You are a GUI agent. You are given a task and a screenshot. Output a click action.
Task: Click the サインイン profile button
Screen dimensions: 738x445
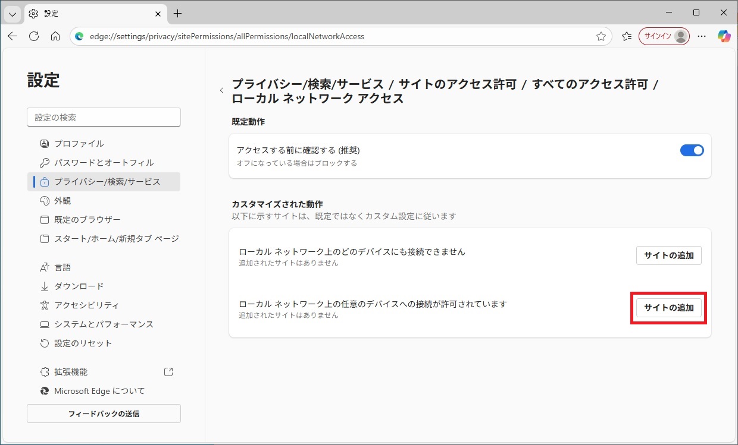[x=664, y=36]
